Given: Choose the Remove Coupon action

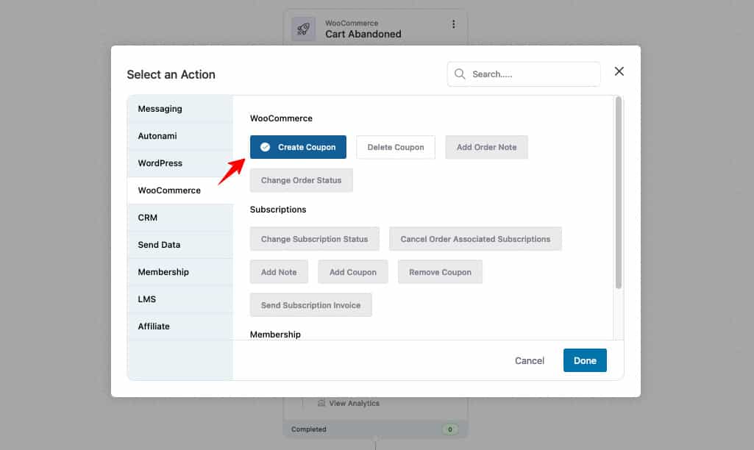Looking at the screenshot, I should (440, 272).
